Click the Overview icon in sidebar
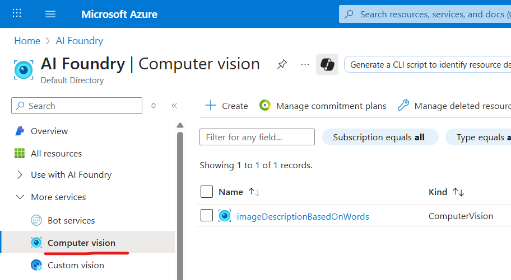This screenshot has height=280, width=511. point(20,131)
